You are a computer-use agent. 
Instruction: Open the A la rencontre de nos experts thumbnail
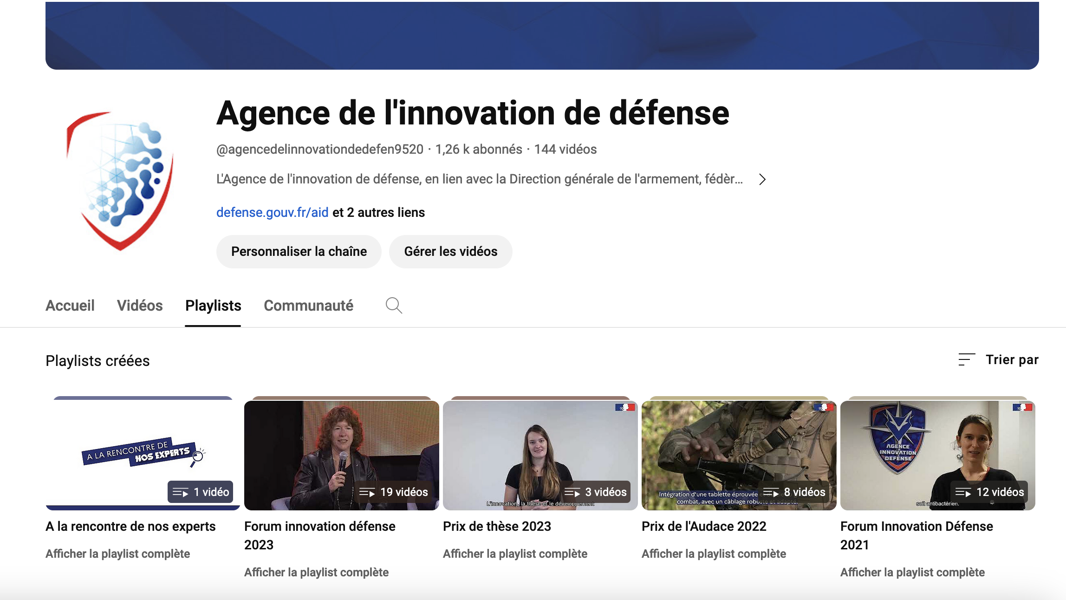click(143, 455)
